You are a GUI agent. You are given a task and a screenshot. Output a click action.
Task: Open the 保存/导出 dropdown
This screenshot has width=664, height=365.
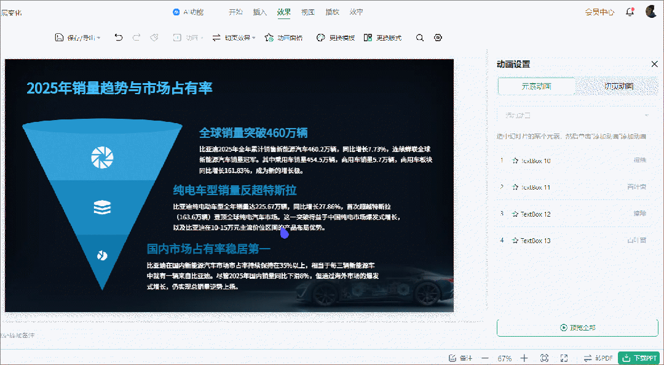78,38
